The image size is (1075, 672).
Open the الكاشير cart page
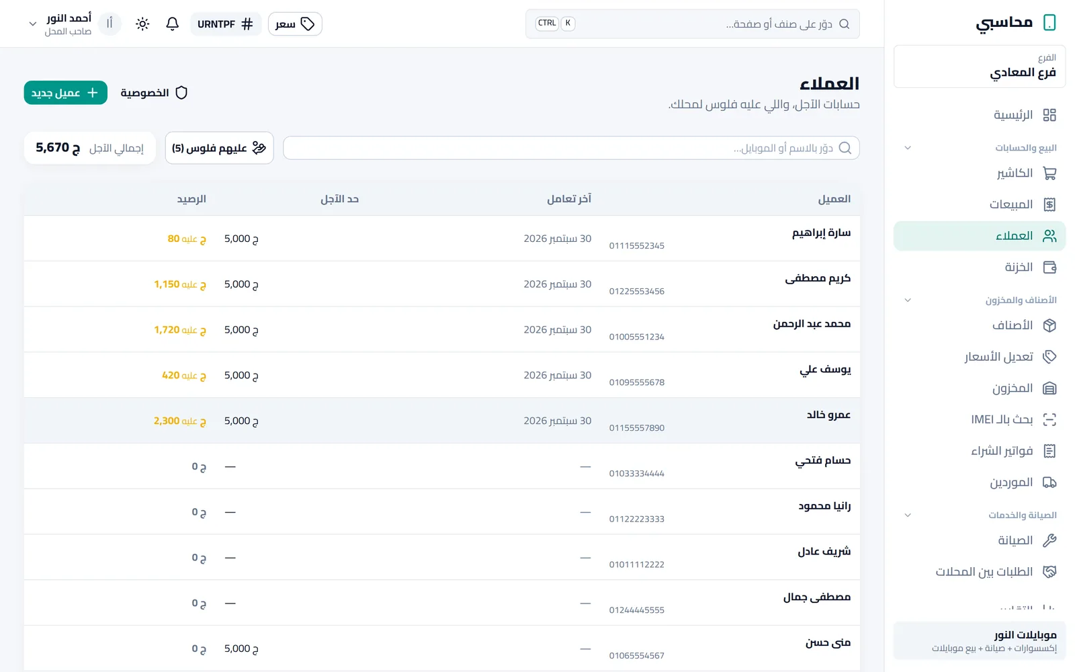980,173
